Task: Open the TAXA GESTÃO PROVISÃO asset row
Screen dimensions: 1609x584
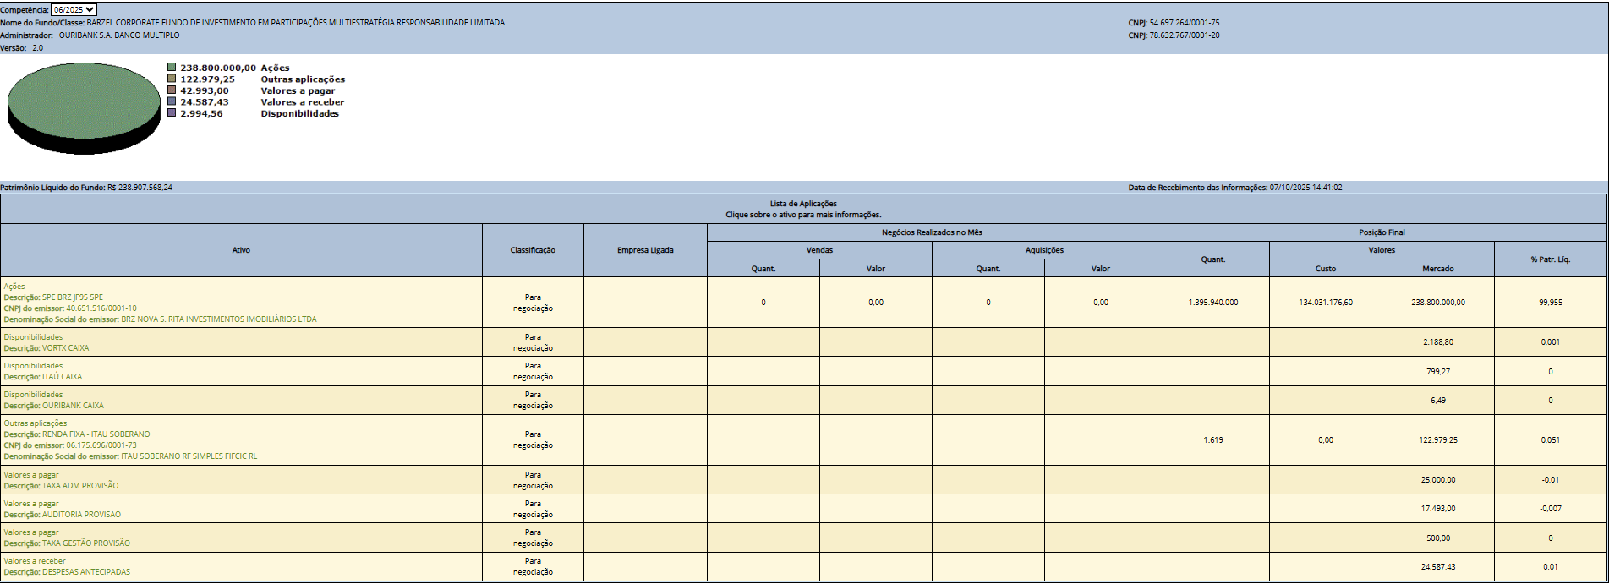Action: [241, 538]
